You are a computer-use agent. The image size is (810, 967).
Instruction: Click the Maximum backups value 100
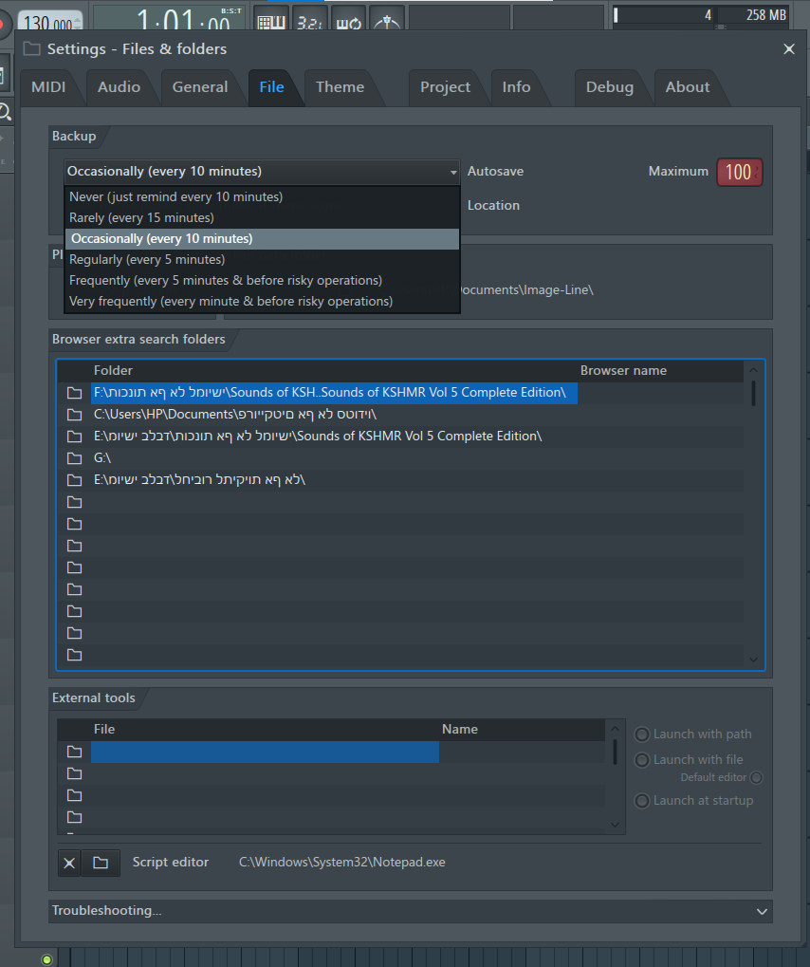(739, 172)
